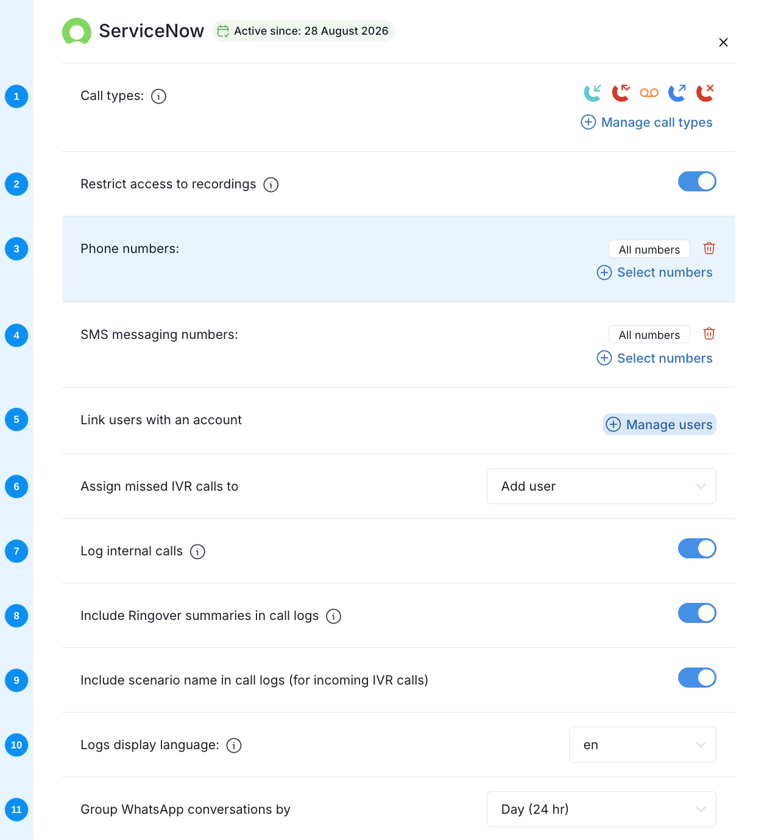Toggle Restrict access to recordings switch

[x=697, y=182]
